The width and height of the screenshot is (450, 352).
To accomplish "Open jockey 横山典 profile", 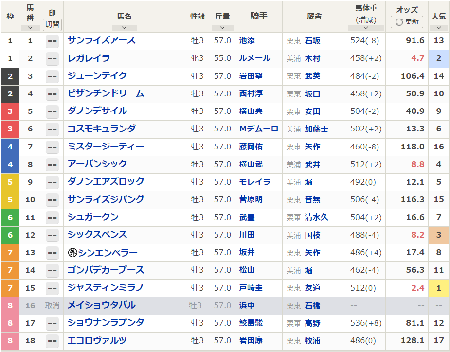I will [x=251, y=111].
